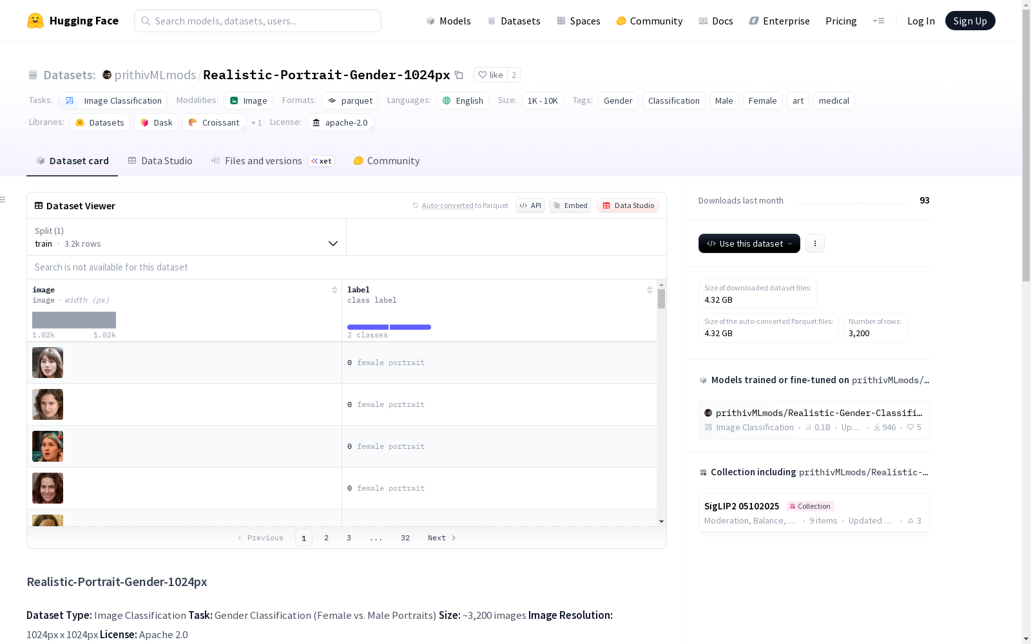Viewport: 1031px width, 644px height.
Task: Click the apache-2.0 license tag
Action: click(340, 122)
